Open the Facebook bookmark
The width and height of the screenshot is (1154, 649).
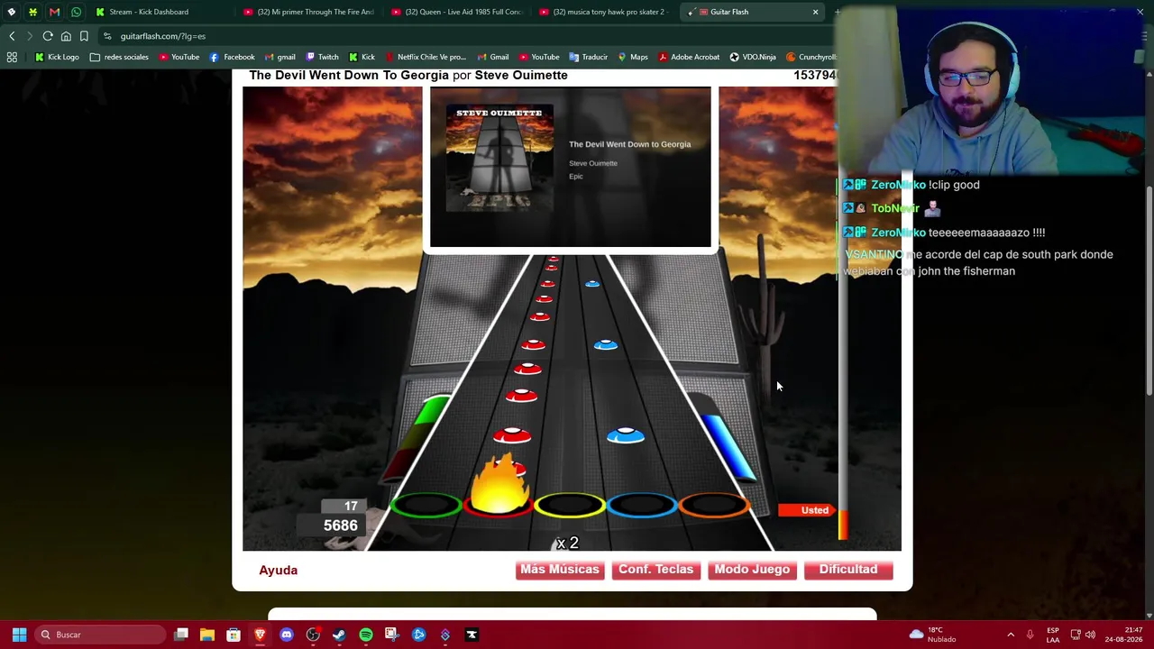(x=233, y=57)
